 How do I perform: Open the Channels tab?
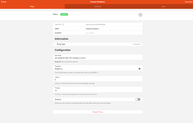[98, 6]
